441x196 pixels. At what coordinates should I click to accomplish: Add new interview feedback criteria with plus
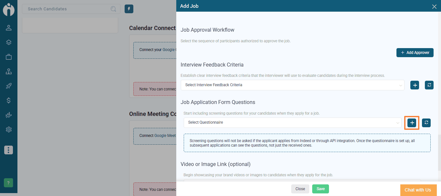coord(415,85)
